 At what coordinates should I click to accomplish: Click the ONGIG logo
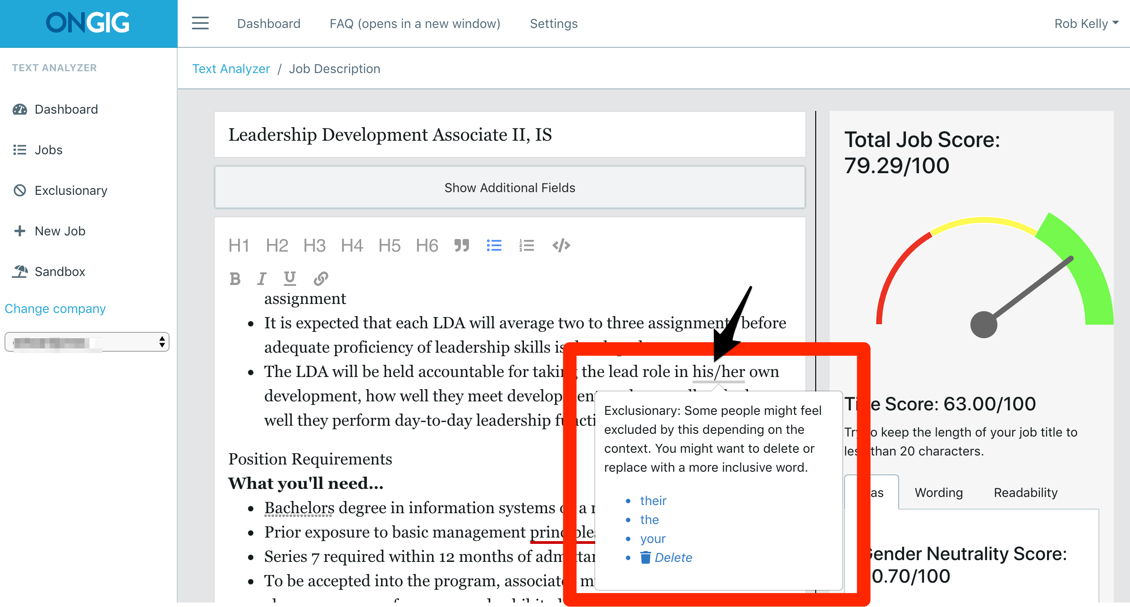coord(88,23)
